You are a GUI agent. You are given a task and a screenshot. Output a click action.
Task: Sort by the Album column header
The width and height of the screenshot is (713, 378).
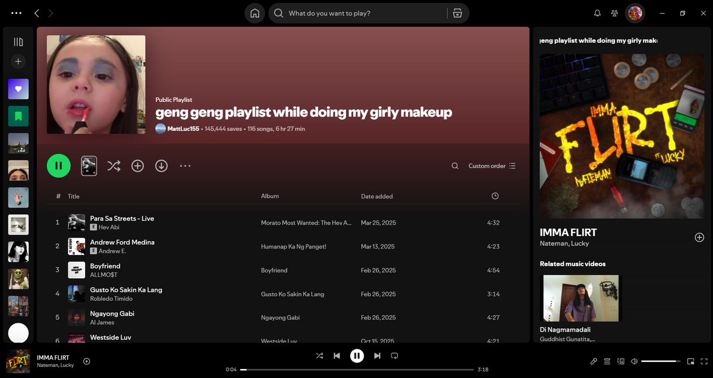click(x=269, y=196)
